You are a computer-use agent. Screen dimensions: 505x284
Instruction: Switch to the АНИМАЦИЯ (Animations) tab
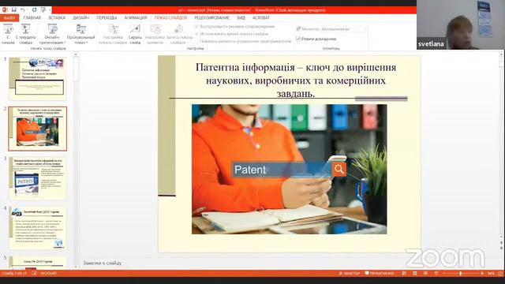(136, 17)
